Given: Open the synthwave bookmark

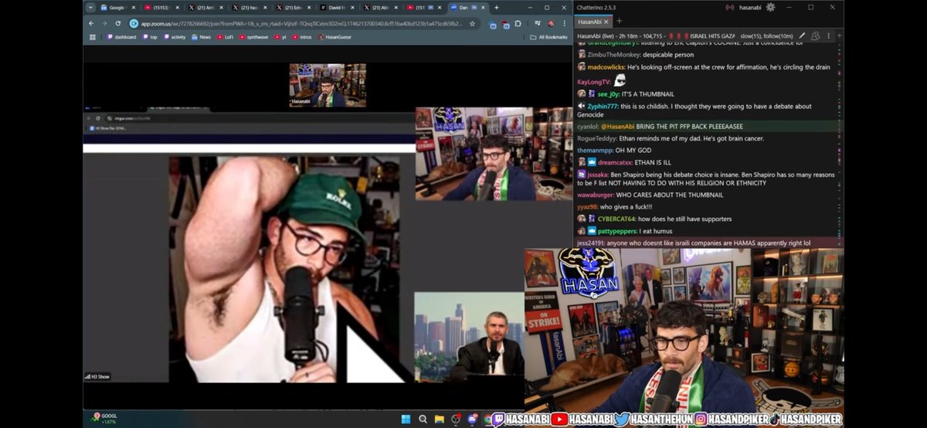Looking at the screenshot, I should tap(253, 36).
